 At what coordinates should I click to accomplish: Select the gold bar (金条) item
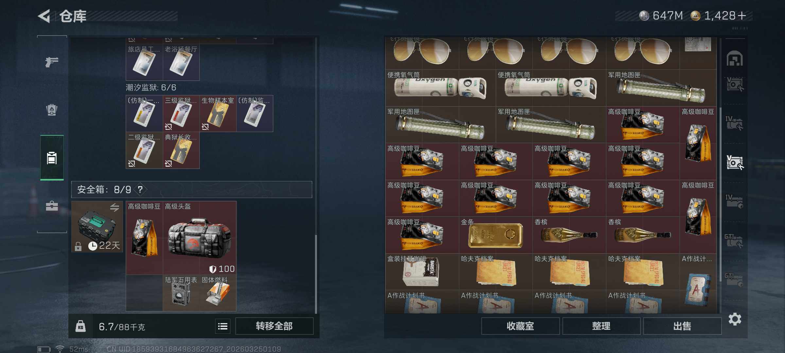pos(496,235)
